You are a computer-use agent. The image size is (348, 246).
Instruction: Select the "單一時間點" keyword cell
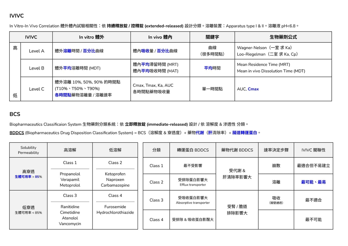(212, 89)
